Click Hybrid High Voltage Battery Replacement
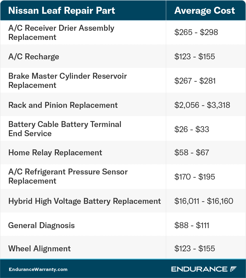This screenshot has height=278, width=246. click(x=84, y=201)
